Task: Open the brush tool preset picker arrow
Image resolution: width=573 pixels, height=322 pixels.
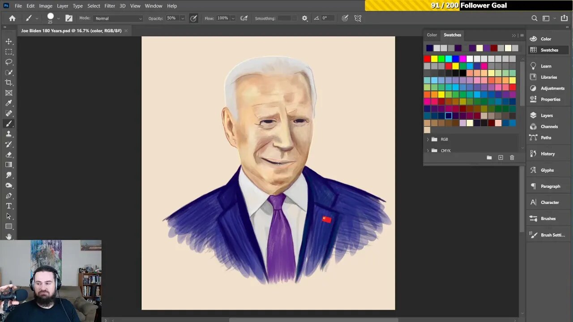Action: (x=37, y=19)
